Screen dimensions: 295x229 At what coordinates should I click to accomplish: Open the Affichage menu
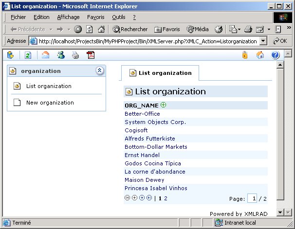click(x=68, y=17)
